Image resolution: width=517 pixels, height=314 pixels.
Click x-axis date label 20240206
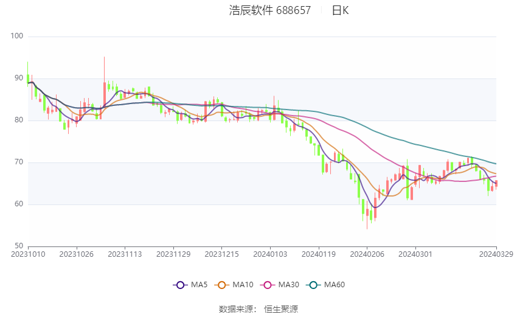pyautogui.click(x=367, y=254)
